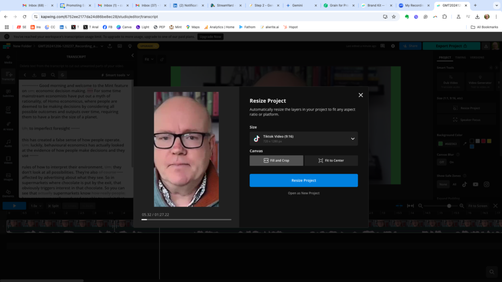This screenshot has height=282, width=502.
Task: Switch to the Timing tab
Action: point(460,57)
